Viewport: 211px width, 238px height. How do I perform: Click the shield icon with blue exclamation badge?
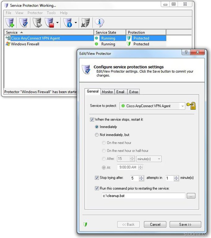(x=68, y=22)
